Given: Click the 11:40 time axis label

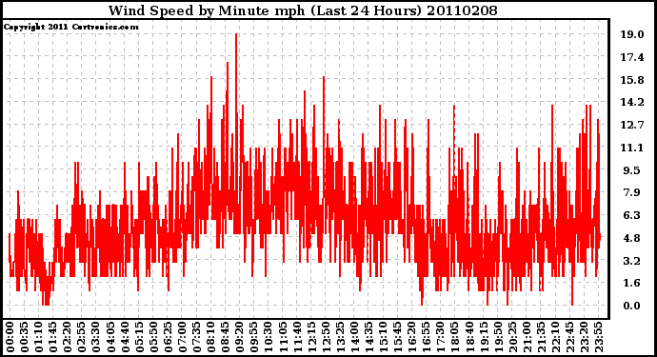Looking at the screenshot, I should [x=297, y=337].
